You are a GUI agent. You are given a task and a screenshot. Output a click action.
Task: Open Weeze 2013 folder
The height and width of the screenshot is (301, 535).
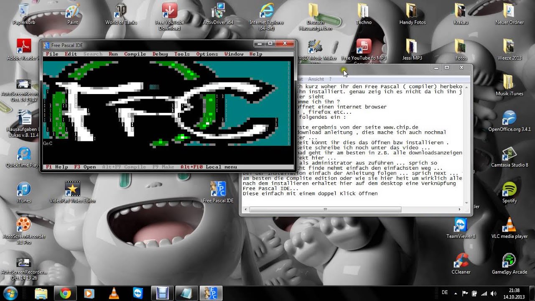click(x=509, y=49)
